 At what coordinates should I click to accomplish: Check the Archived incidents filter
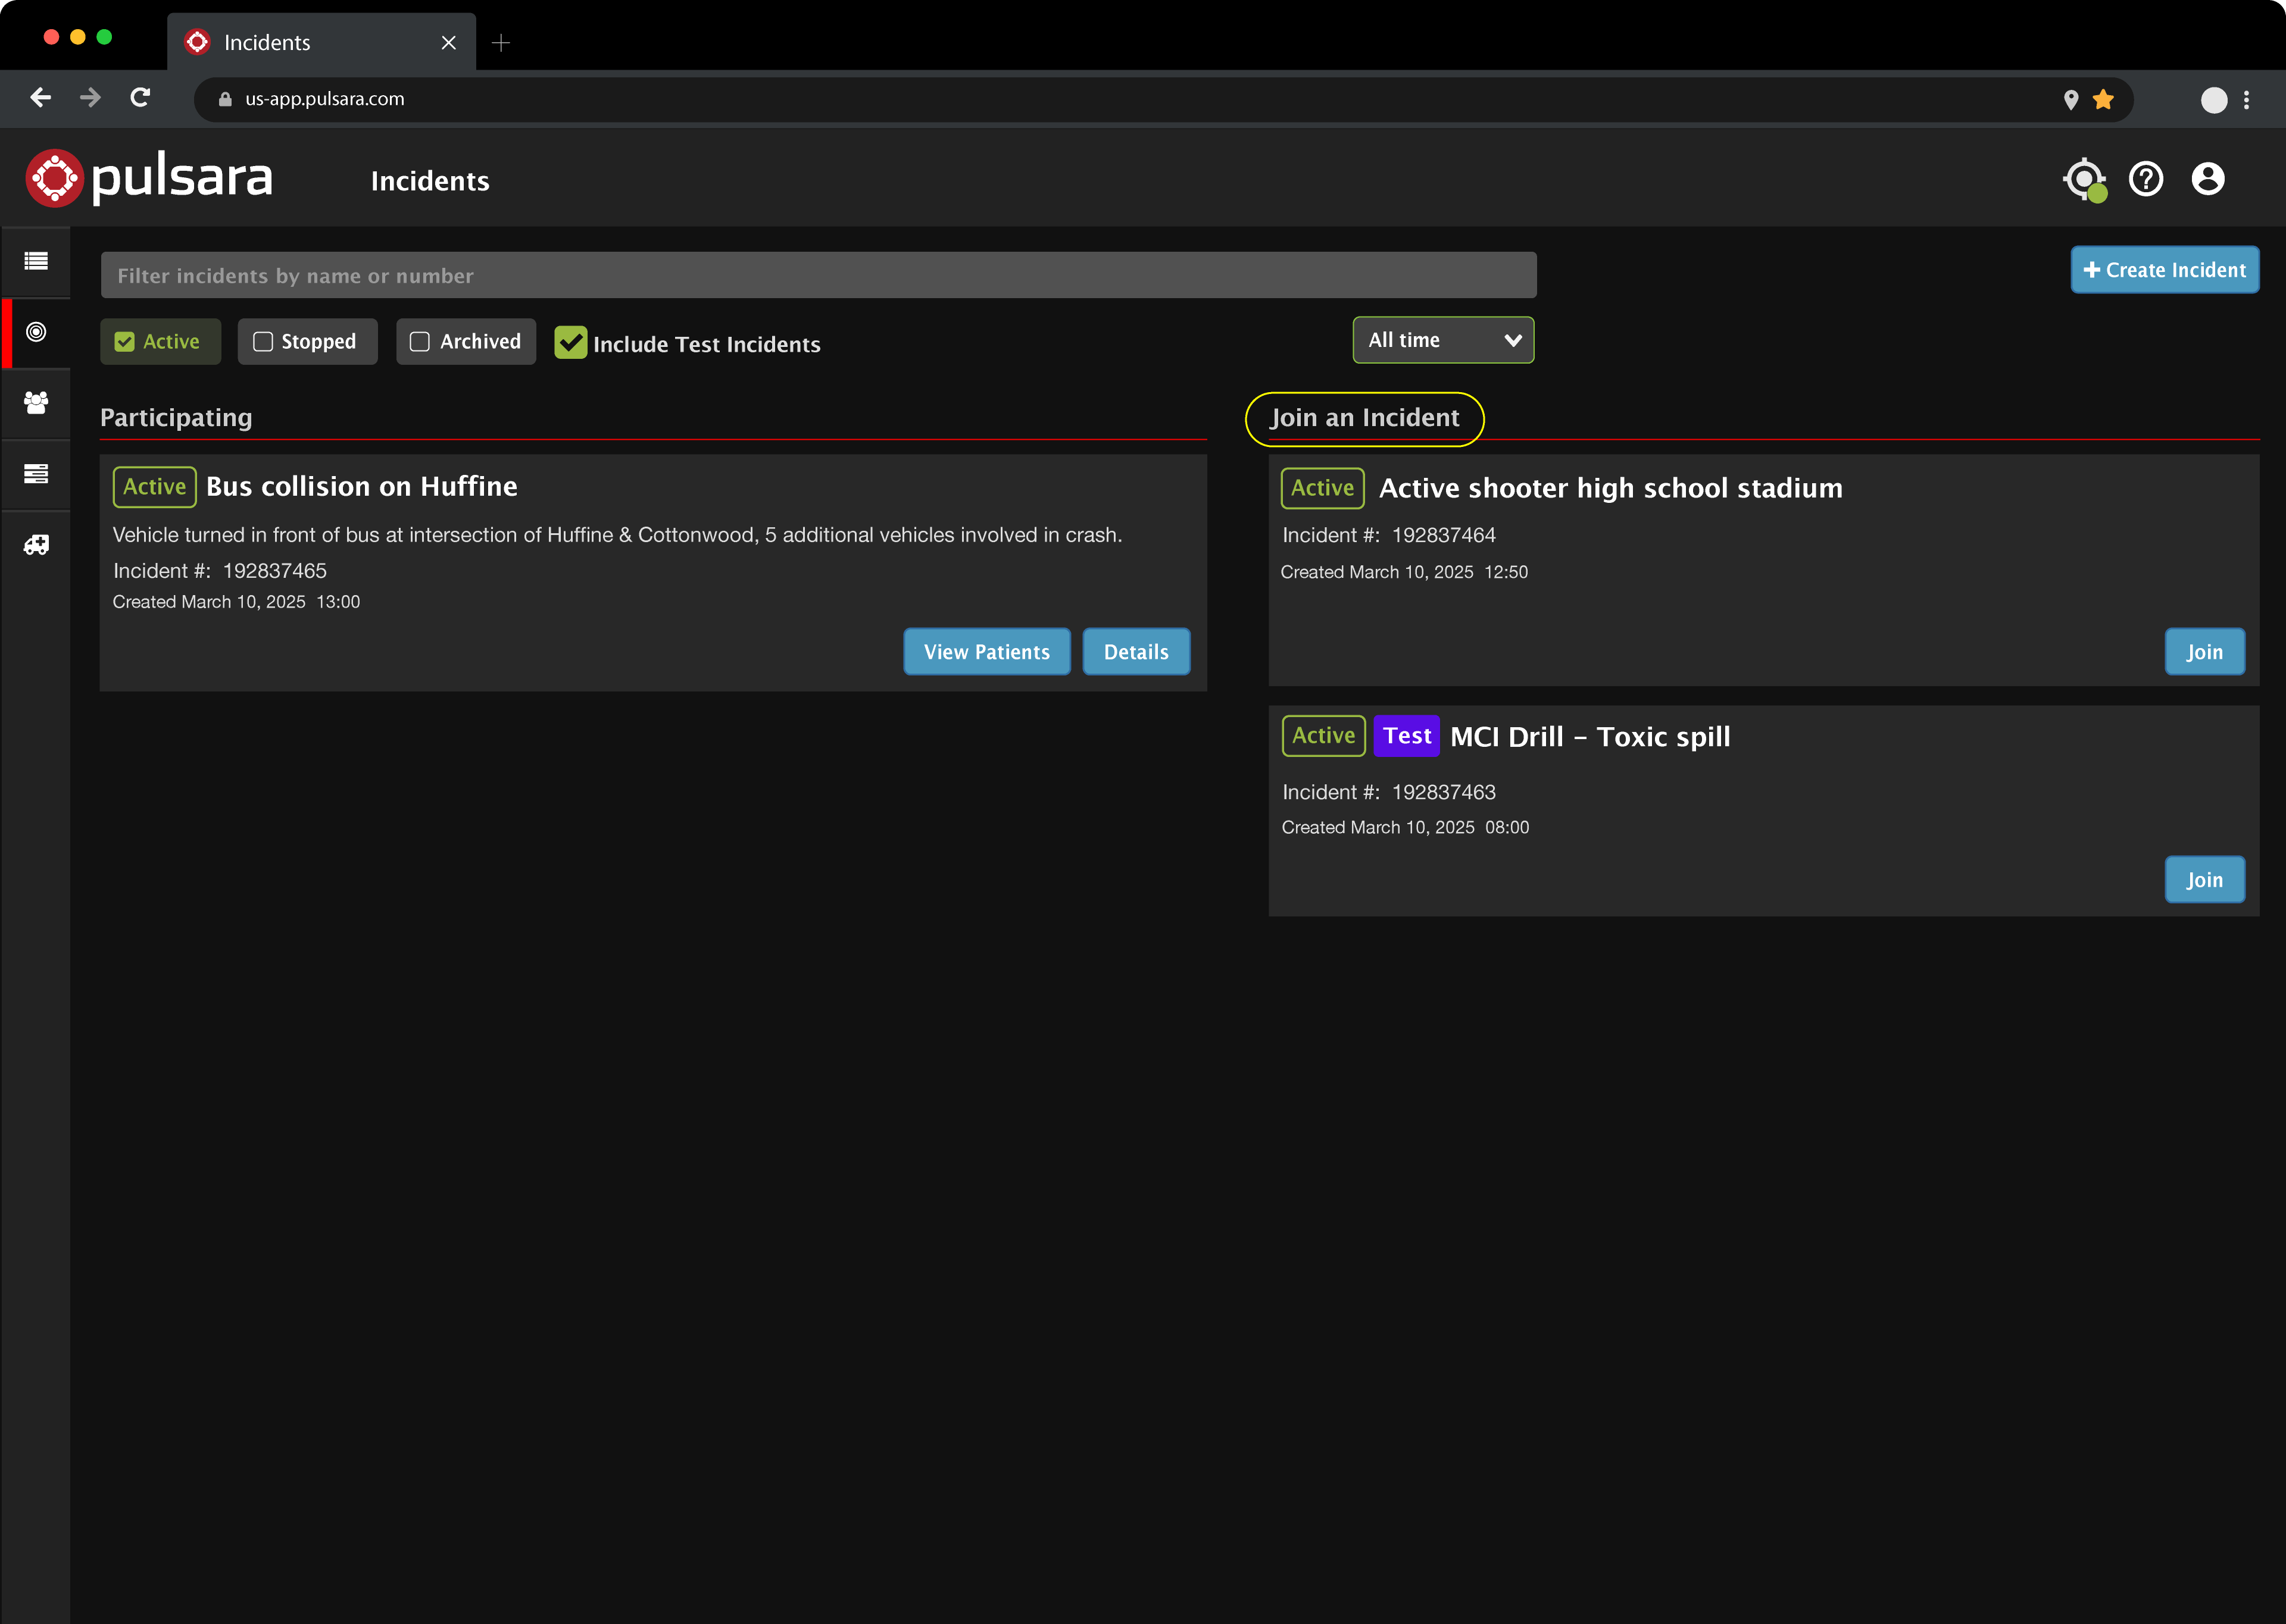tap(420, 341)
